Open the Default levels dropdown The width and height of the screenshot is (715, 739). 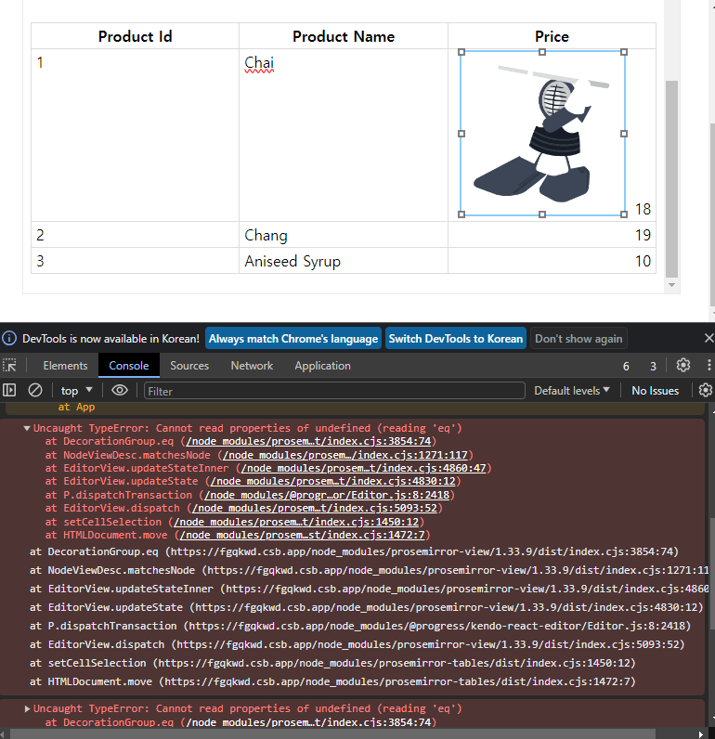(x=571, y=391)
